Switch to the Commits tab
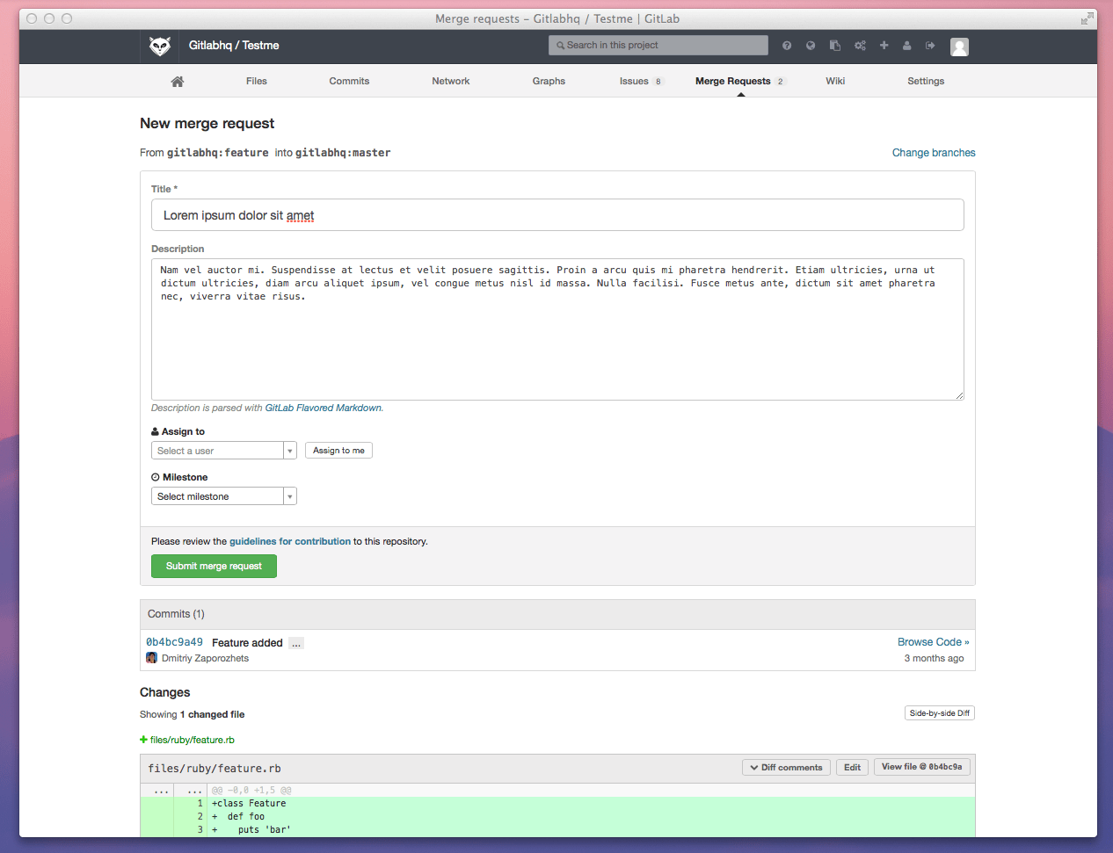The width and height of the screenshot is (1113, 853). pyautogui.click(x=349, y=80)
